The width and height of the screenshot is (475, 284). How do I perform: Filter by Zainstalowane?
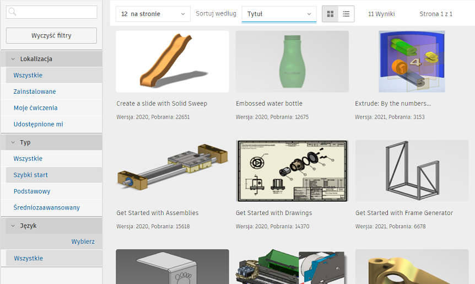[x=54, y=92]
